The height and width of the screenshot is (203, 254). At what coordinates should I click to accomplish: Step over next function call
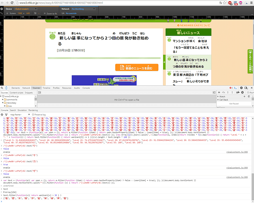(x=224, y=93)
